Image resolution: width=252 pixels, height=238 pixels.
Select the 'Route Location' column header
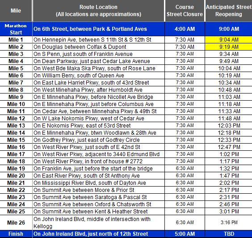(98, 11)
